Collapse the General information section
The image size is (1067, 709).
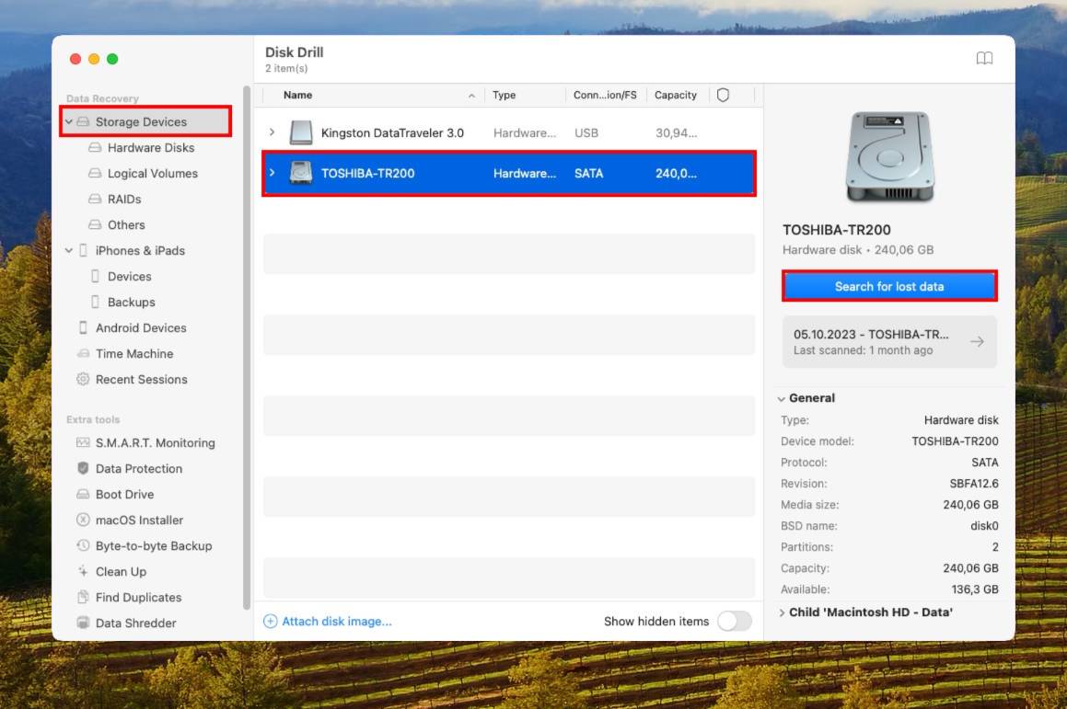pos(782,398)
